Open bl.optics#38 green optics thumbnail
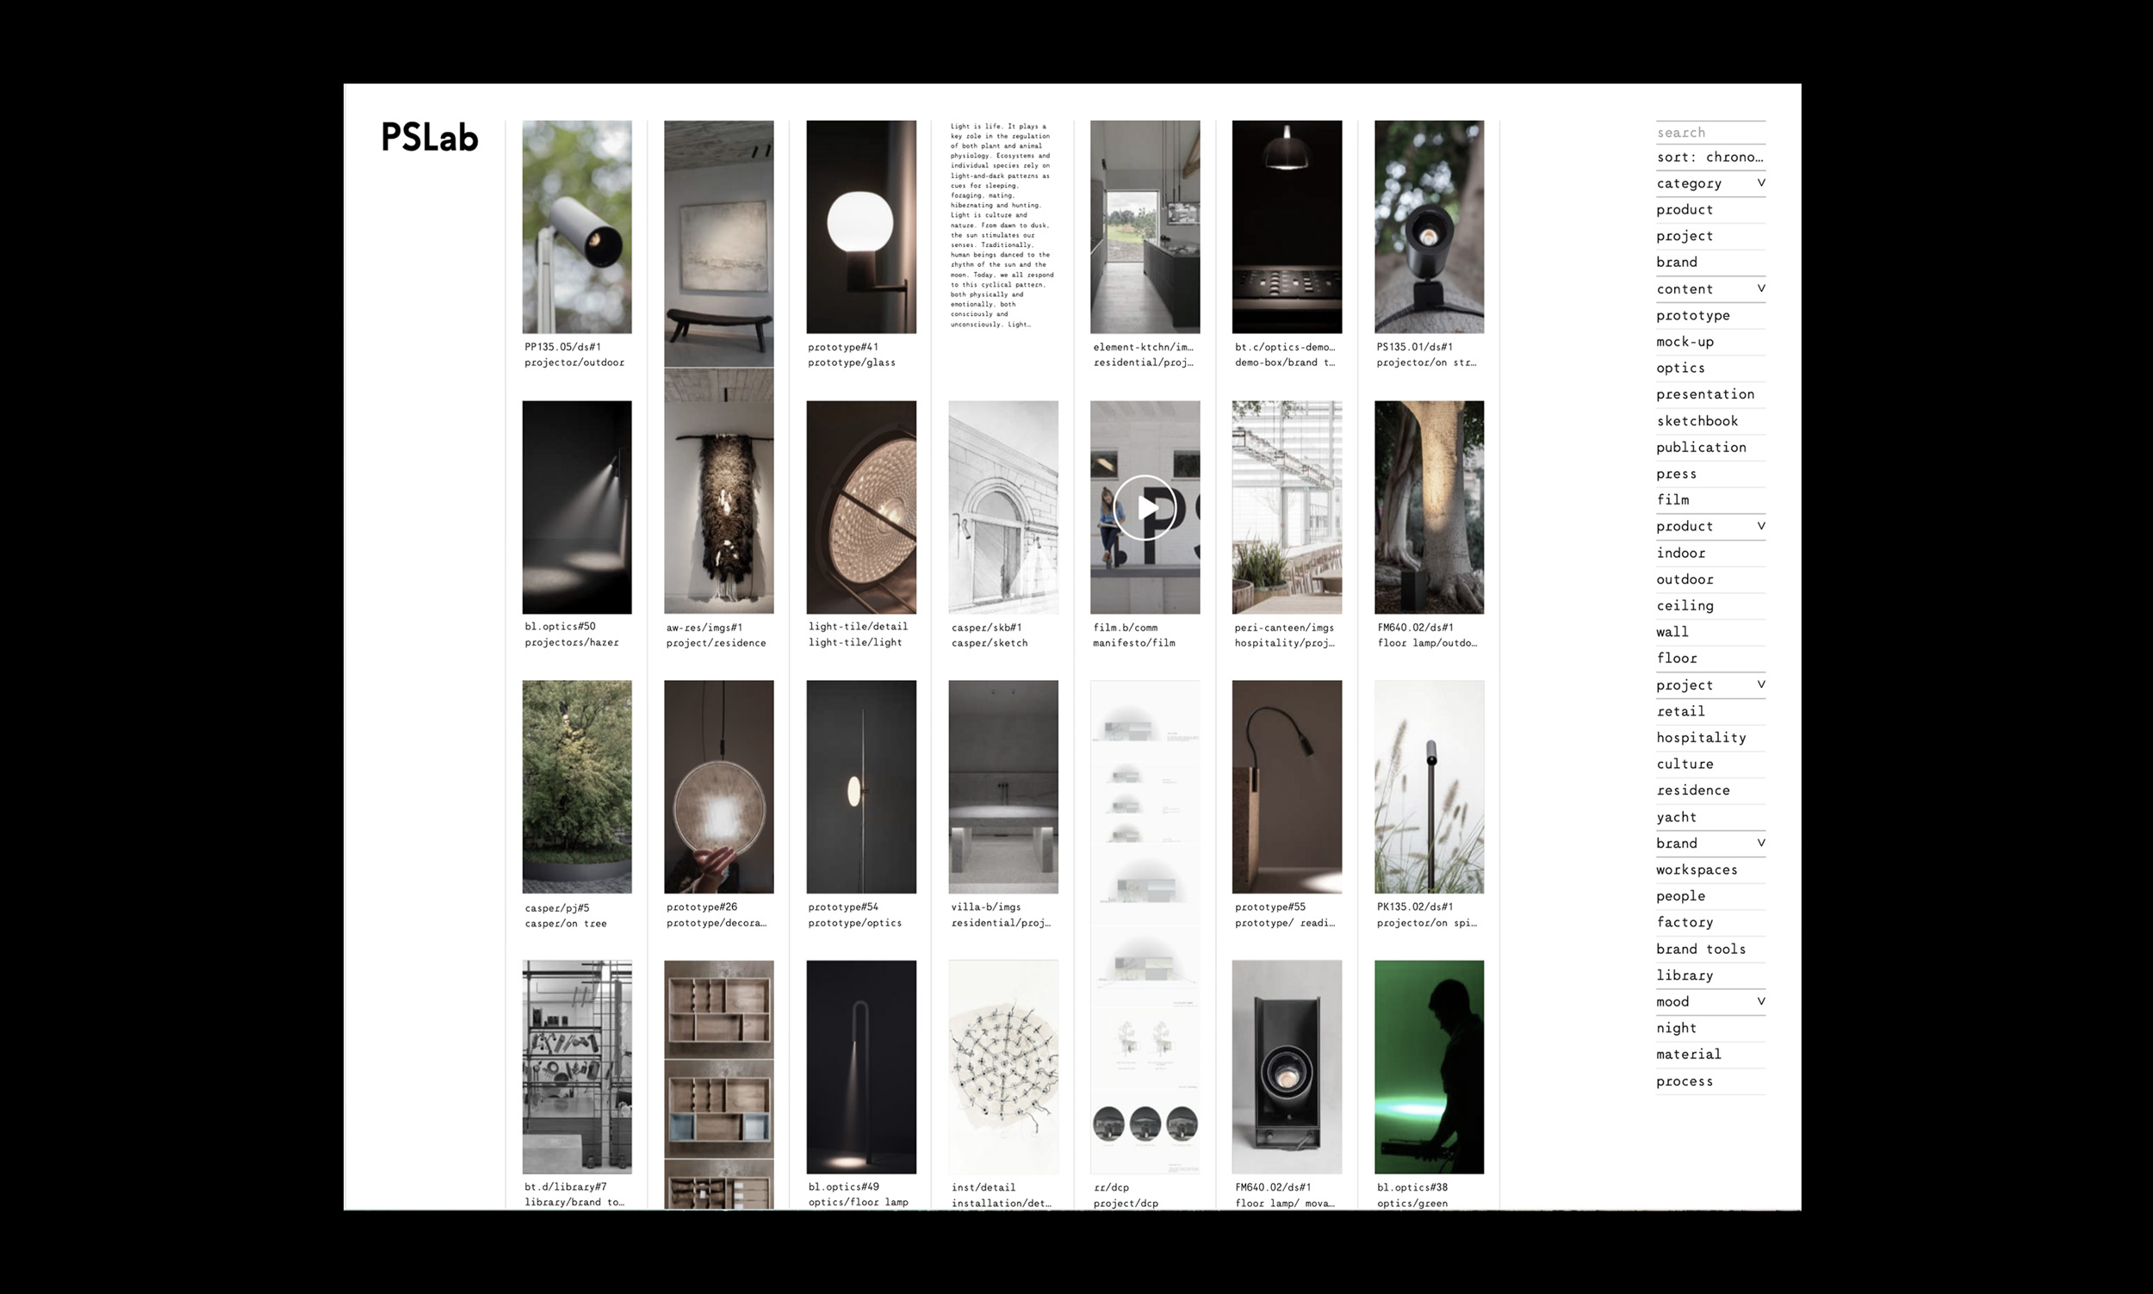This screenshot has width=2153, height=1294. pos(1429,1067)
